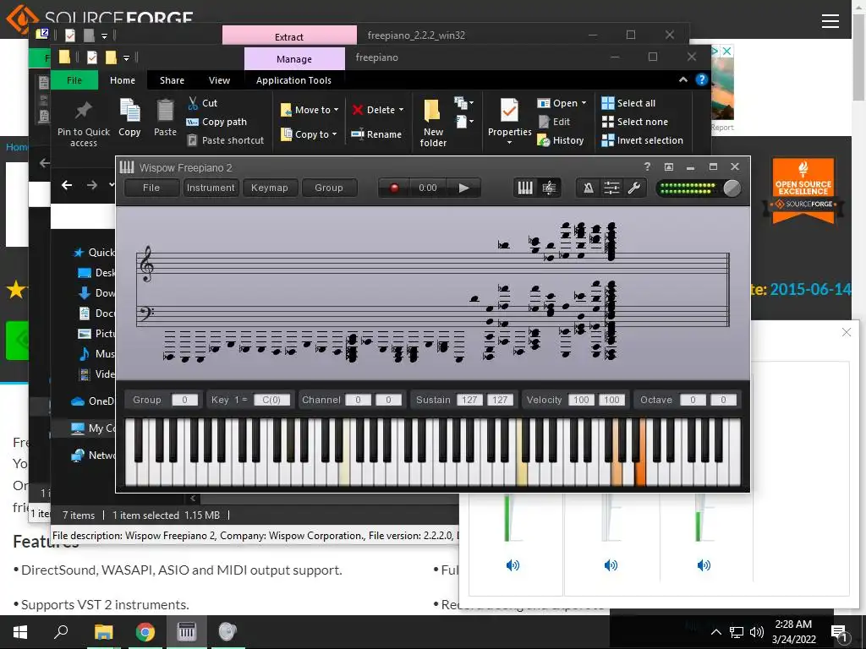
Task: Click the Explorer back arrow
Action: pos(67,185)
